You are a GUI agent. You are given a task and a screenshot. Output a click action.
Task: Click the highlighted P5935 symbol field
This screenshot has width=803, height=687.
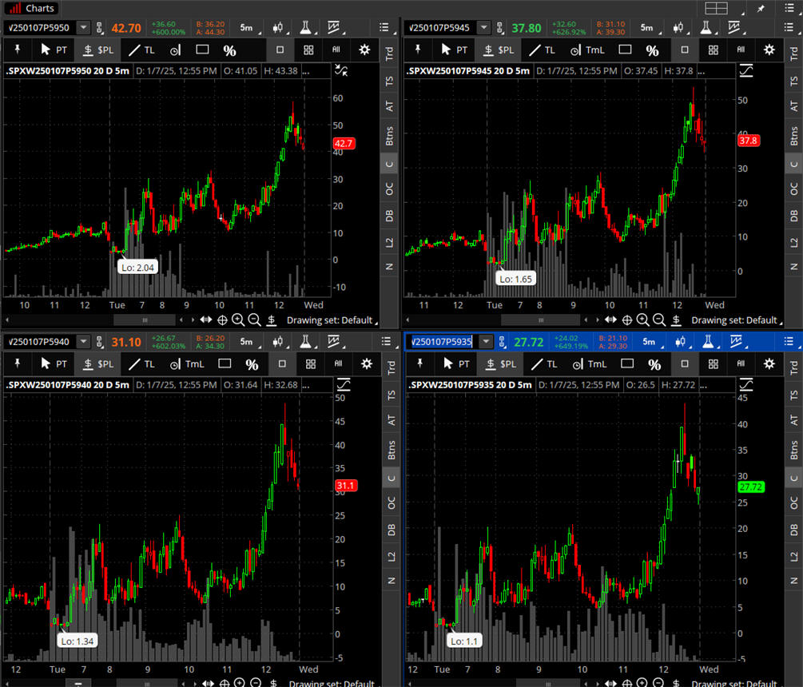click(x=443, y=341)
